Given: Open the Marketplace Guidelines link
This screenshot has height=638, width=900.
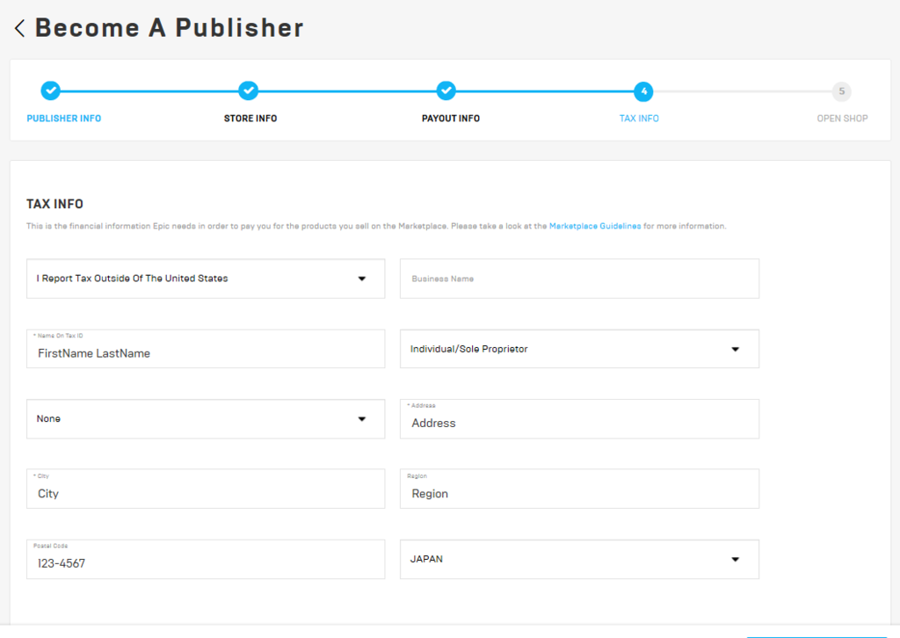Looking at the screenshot, I should pos(595,226).
